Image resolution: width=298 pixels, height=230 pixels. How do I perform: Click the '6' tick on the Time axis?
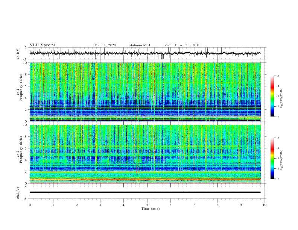(x=170, y=205)
